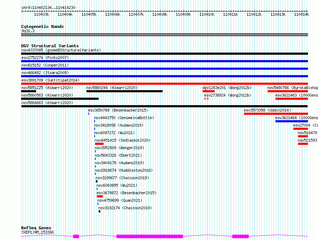Select nsv6097272 (Wu2021) label

pos(114,133)
